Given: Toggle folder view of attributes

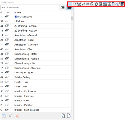Looking at the screenshot, I should coord(62,7).
